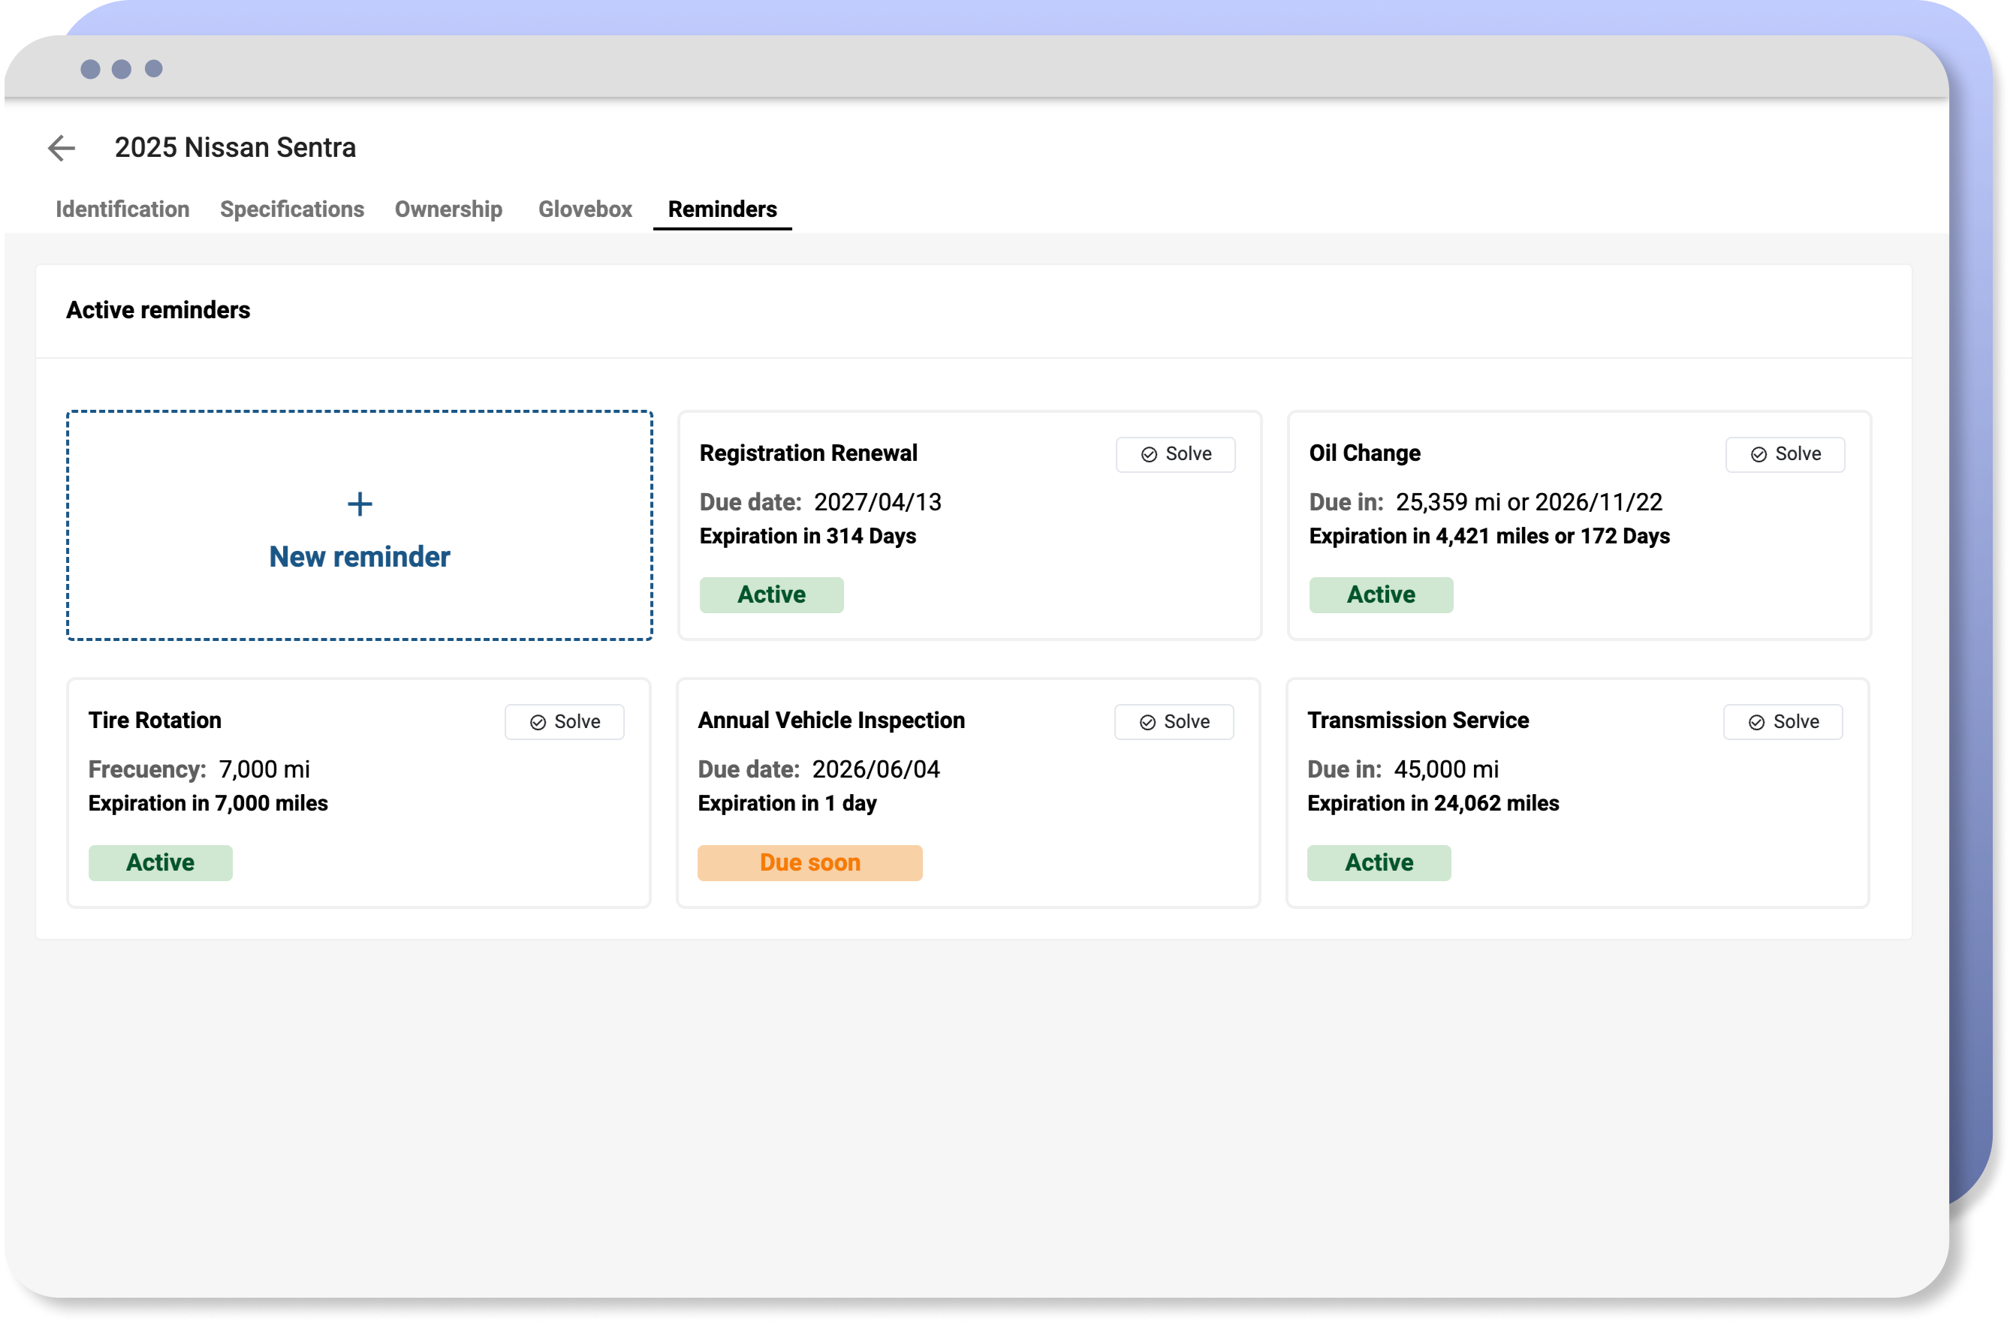
Task: Go back using the left arrow icon
Action: [62, 148]
